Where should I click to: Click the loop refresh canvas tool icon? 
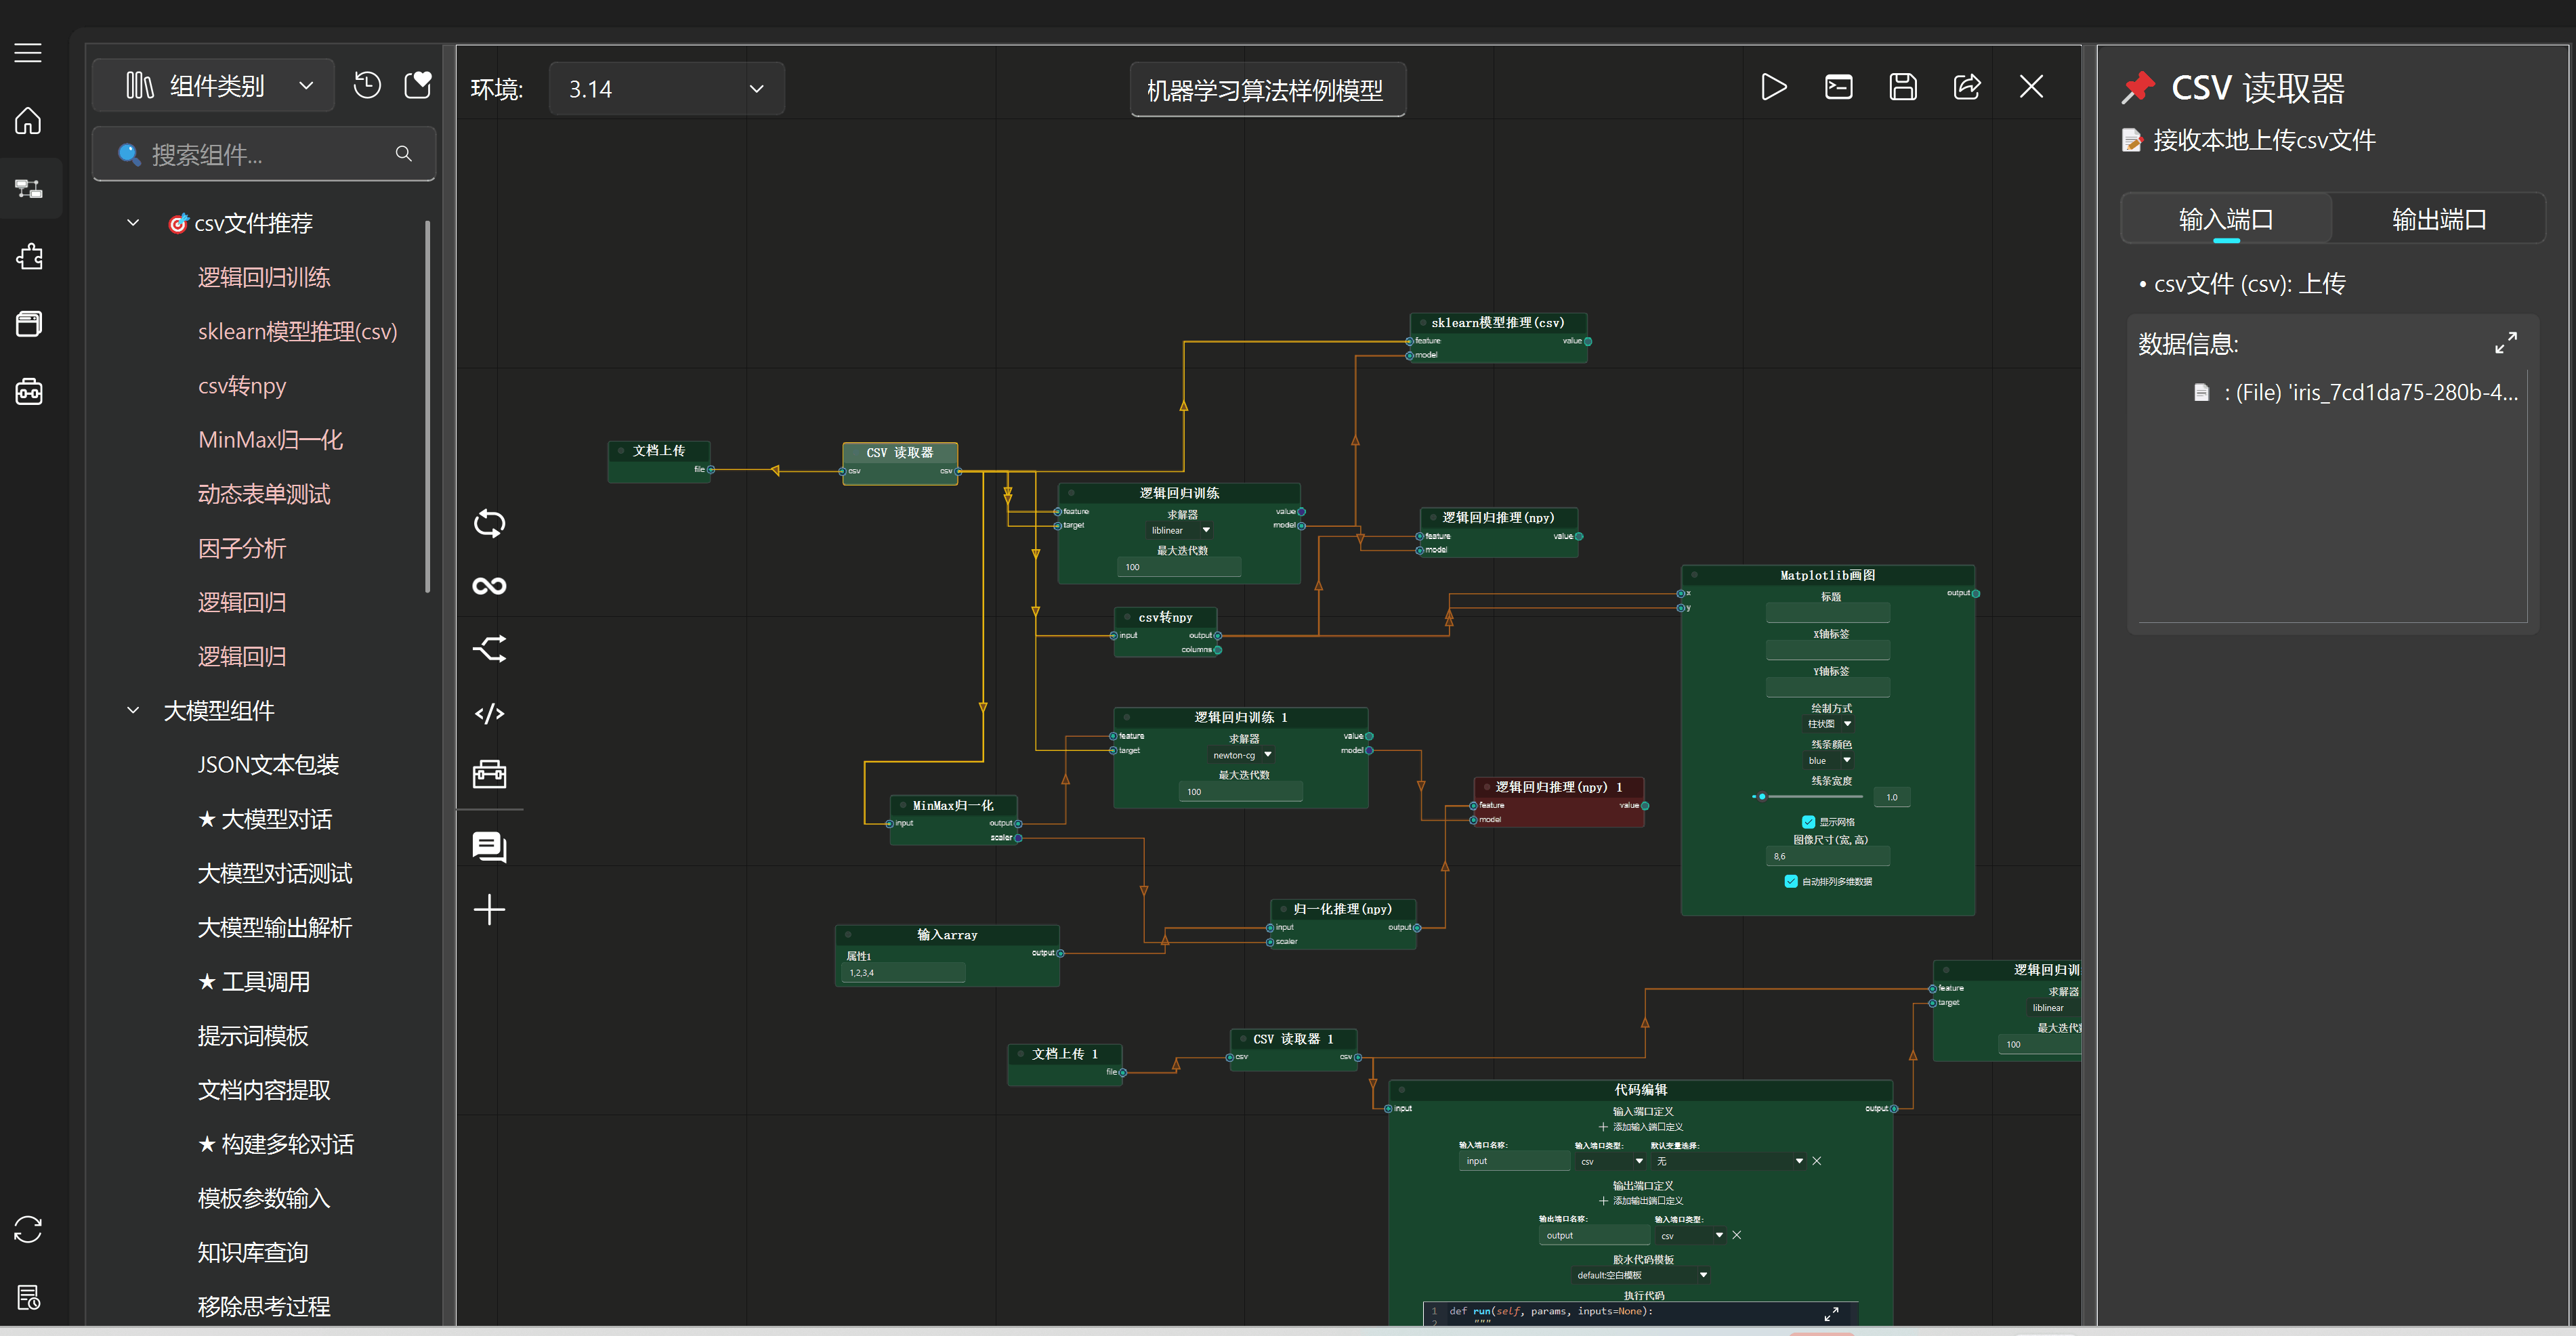tap(489, 524)
